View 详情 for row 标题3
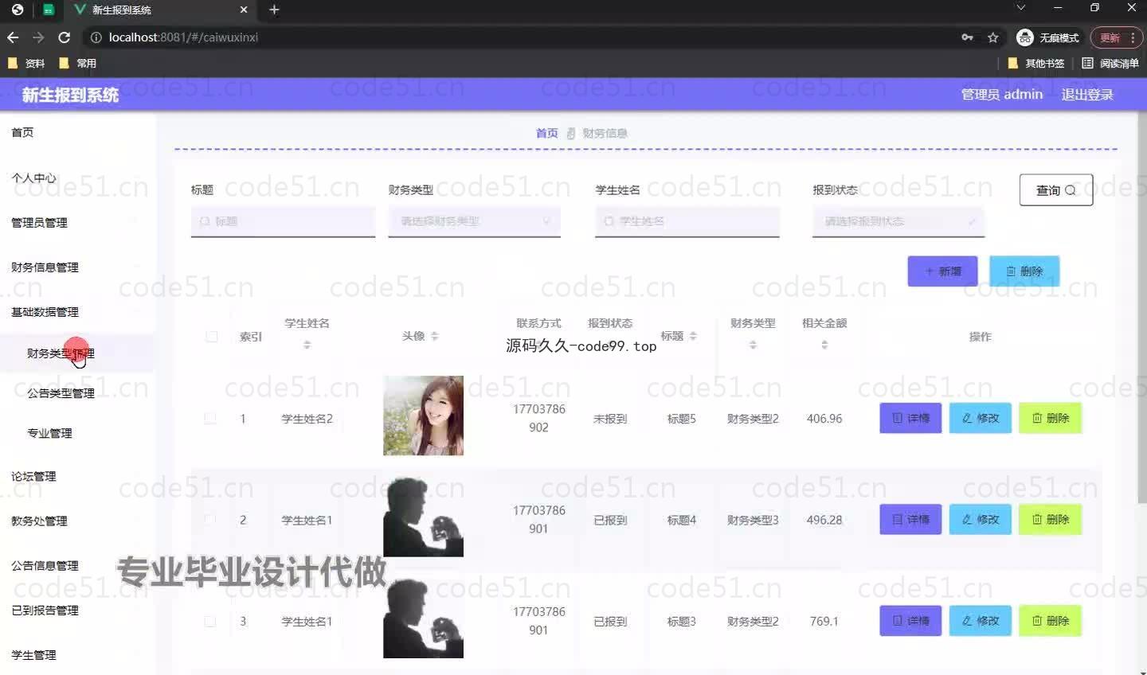 point(910,620)
